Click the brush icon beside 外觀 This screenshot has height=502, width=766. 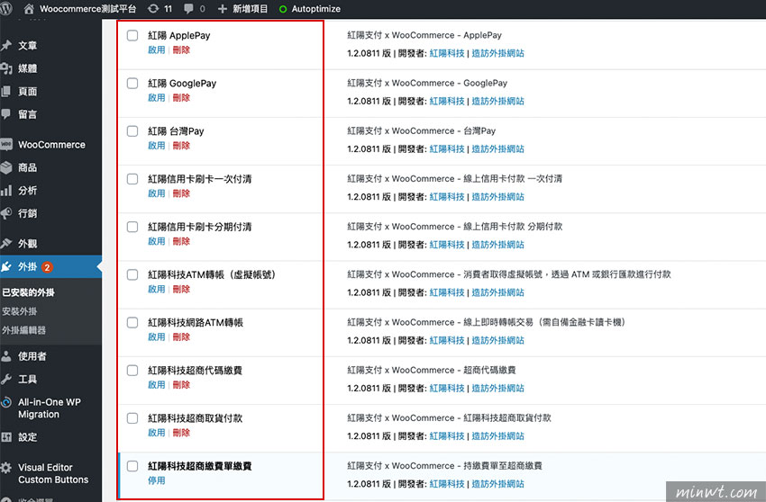(6, 243)
